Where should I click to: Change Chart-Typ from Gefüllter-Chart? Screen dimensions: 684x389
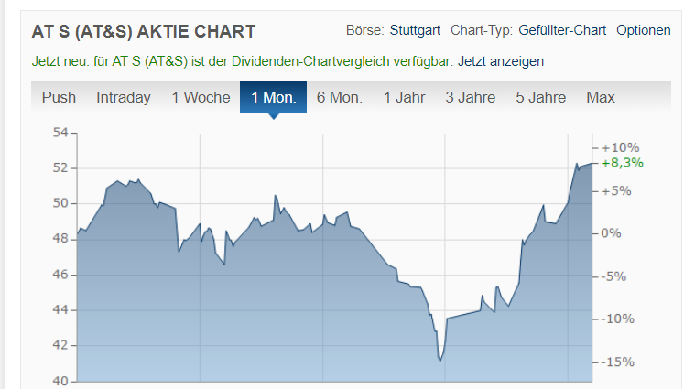tap(561, 30)
